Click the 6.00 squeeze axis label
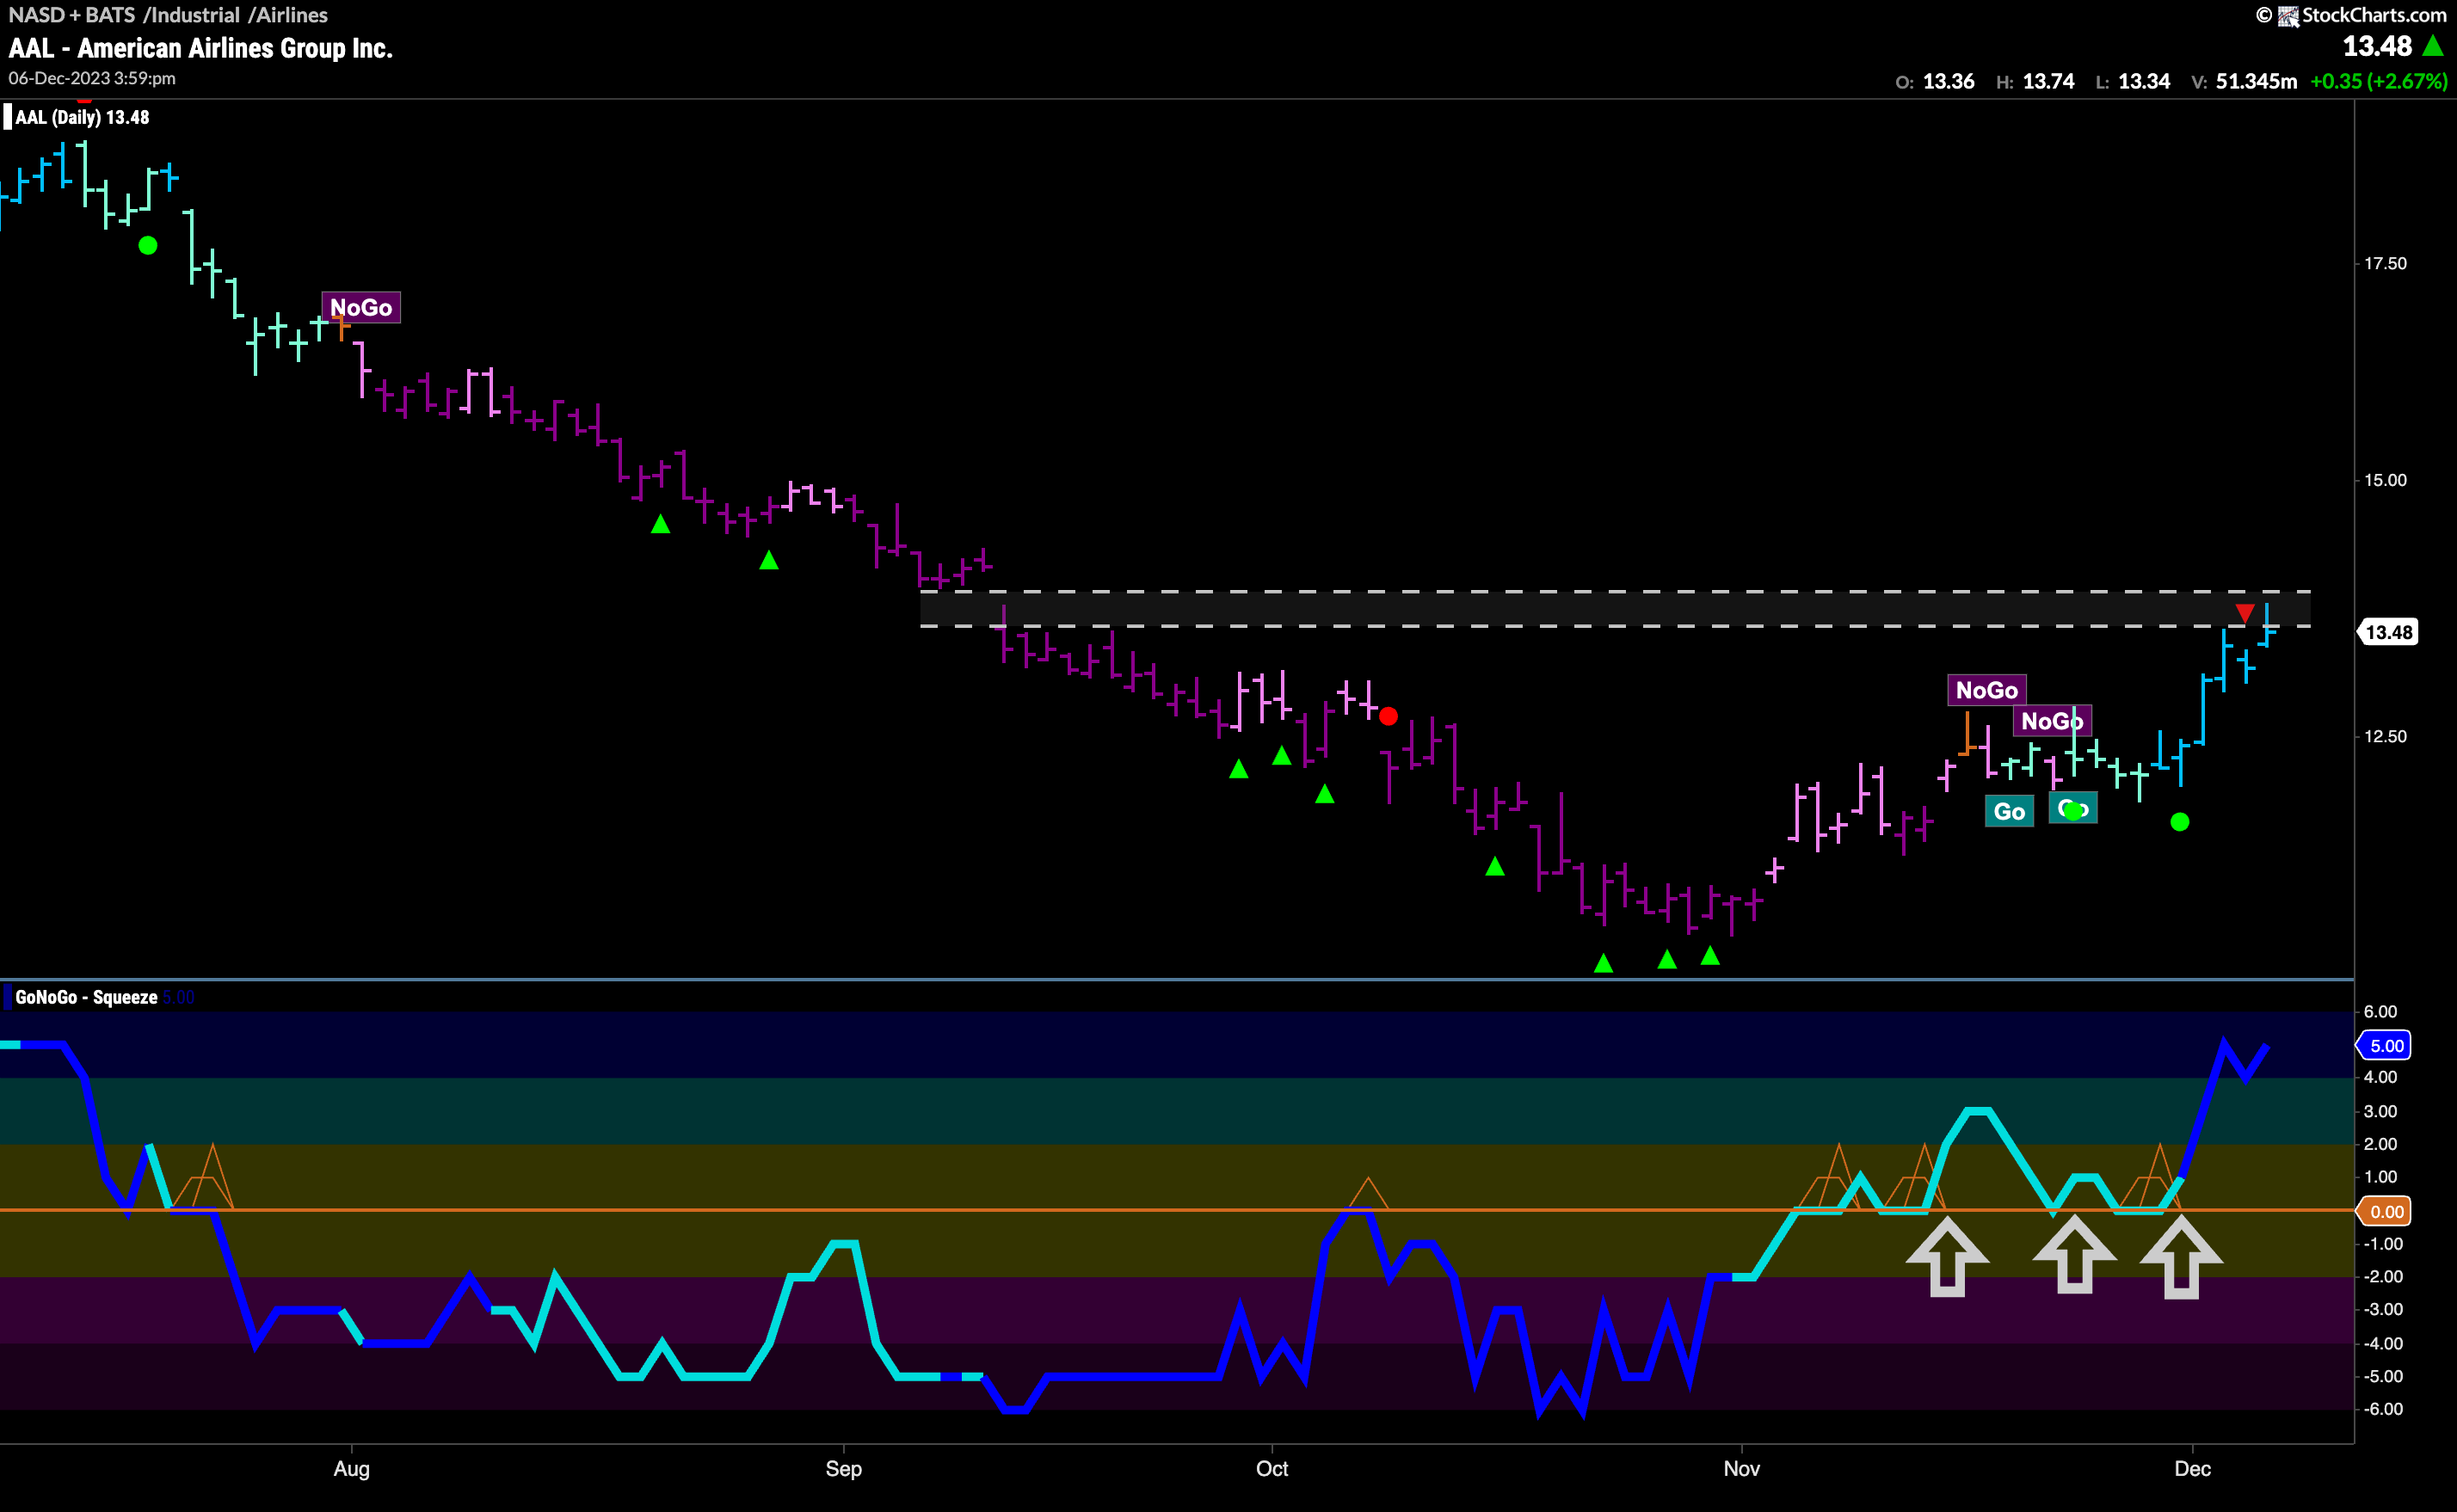This screenshot has height=1512, width=2457. (2381, 1012)
